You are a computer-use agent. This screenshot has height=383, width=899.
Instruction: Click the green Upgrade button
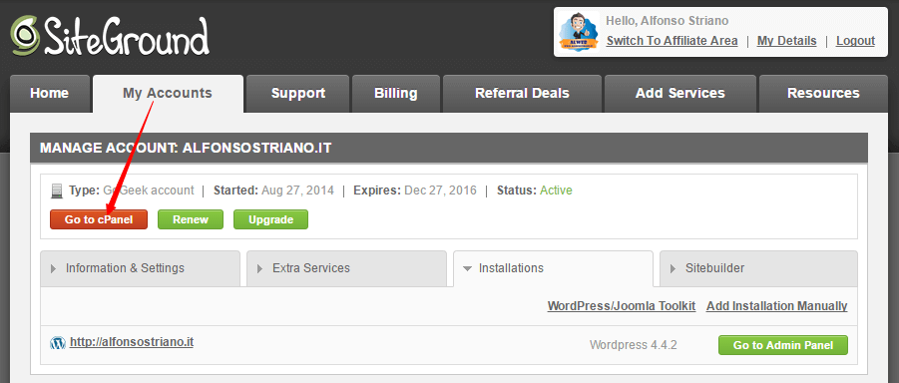click(270, 219)
